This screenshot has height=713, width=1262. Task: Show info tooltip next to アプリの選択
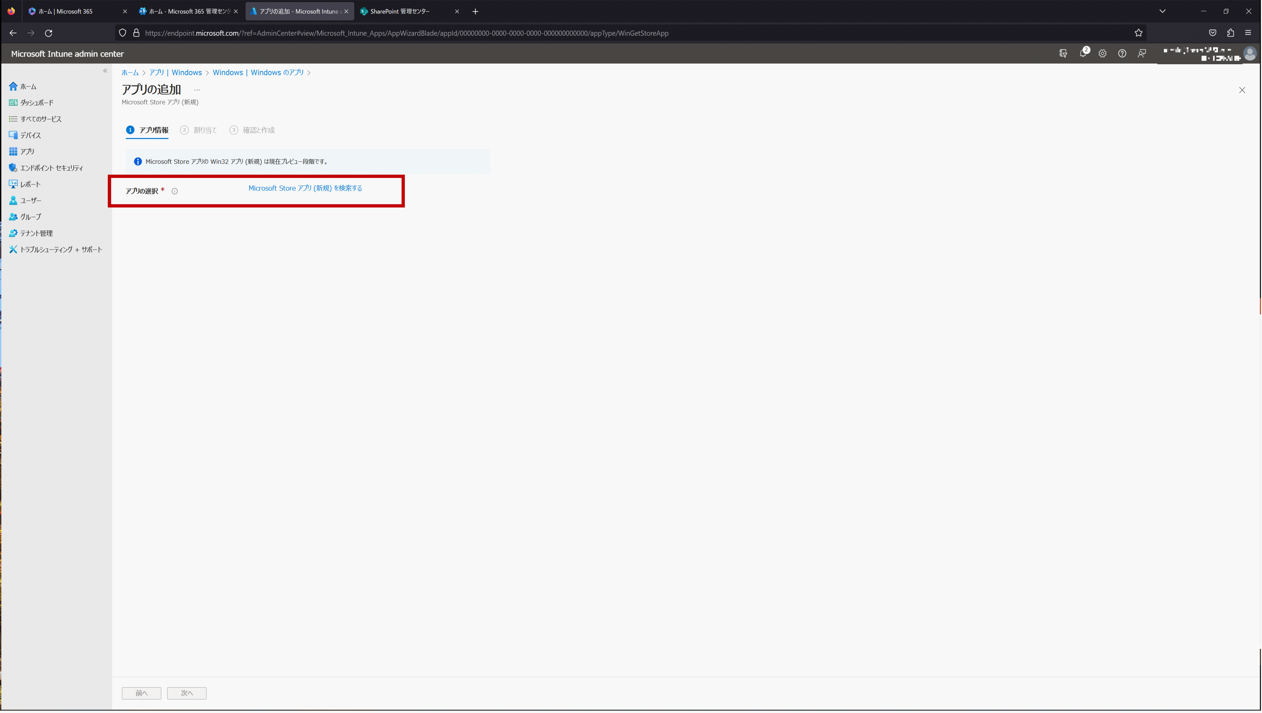point(174,191)
